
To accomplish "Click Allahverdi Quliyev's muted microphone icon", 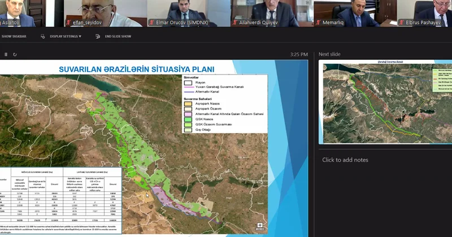I will tap(234, 24).
